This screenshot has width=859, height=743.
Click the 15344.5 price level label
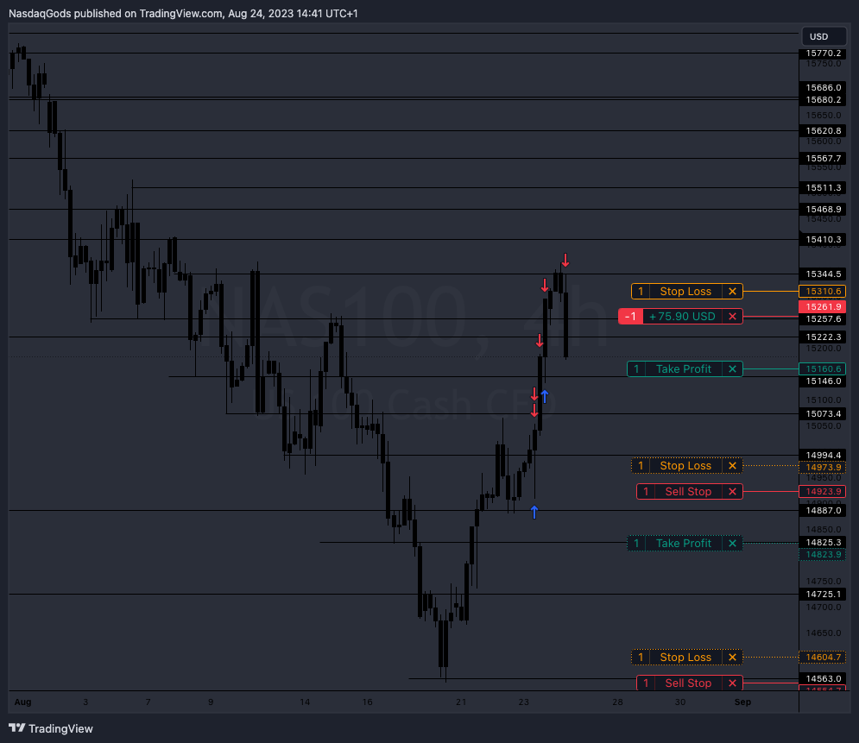(x=822, y=274)
